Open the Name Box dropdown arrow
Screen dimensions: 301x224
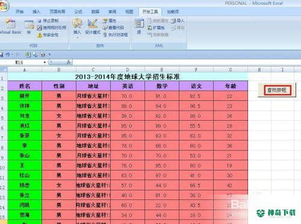[x=45, y=62]
